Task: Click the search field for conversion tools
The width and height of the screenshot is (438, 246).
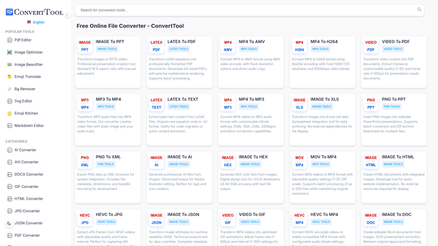Action: coord(249,10)
